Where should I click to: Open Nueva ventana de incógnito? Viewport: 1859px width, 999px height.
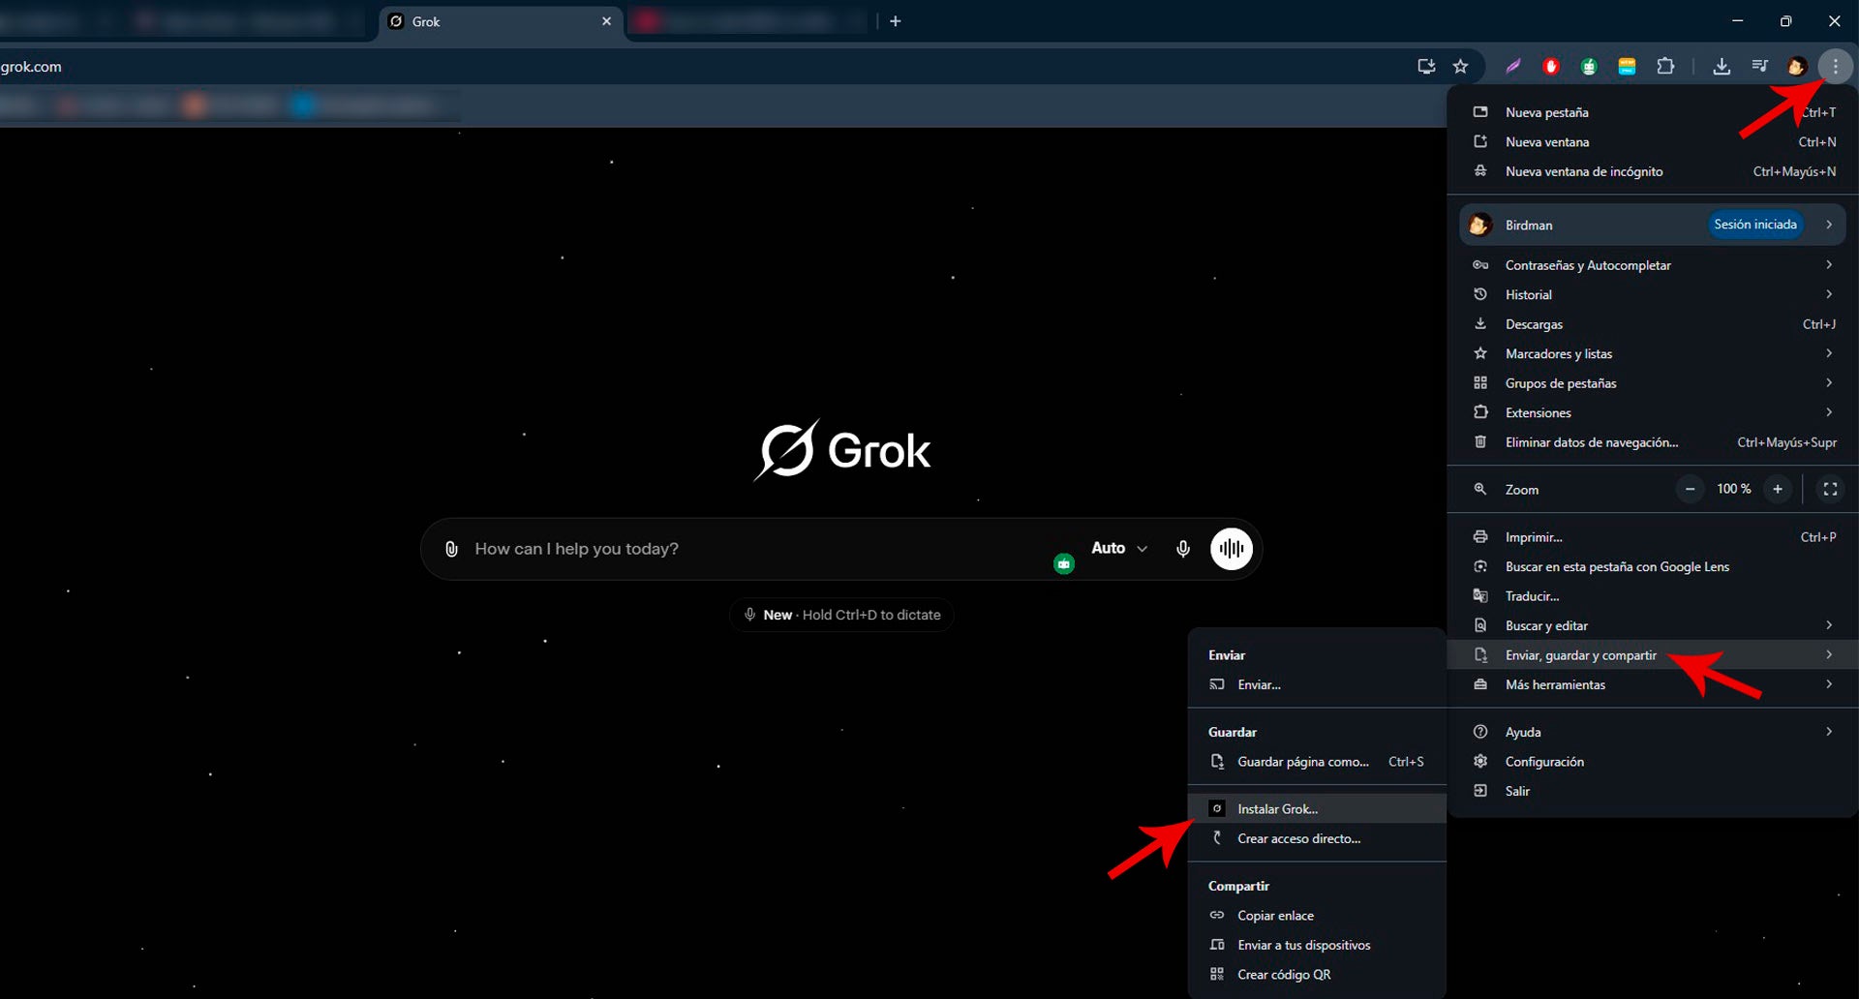(x=1584, y=171)
